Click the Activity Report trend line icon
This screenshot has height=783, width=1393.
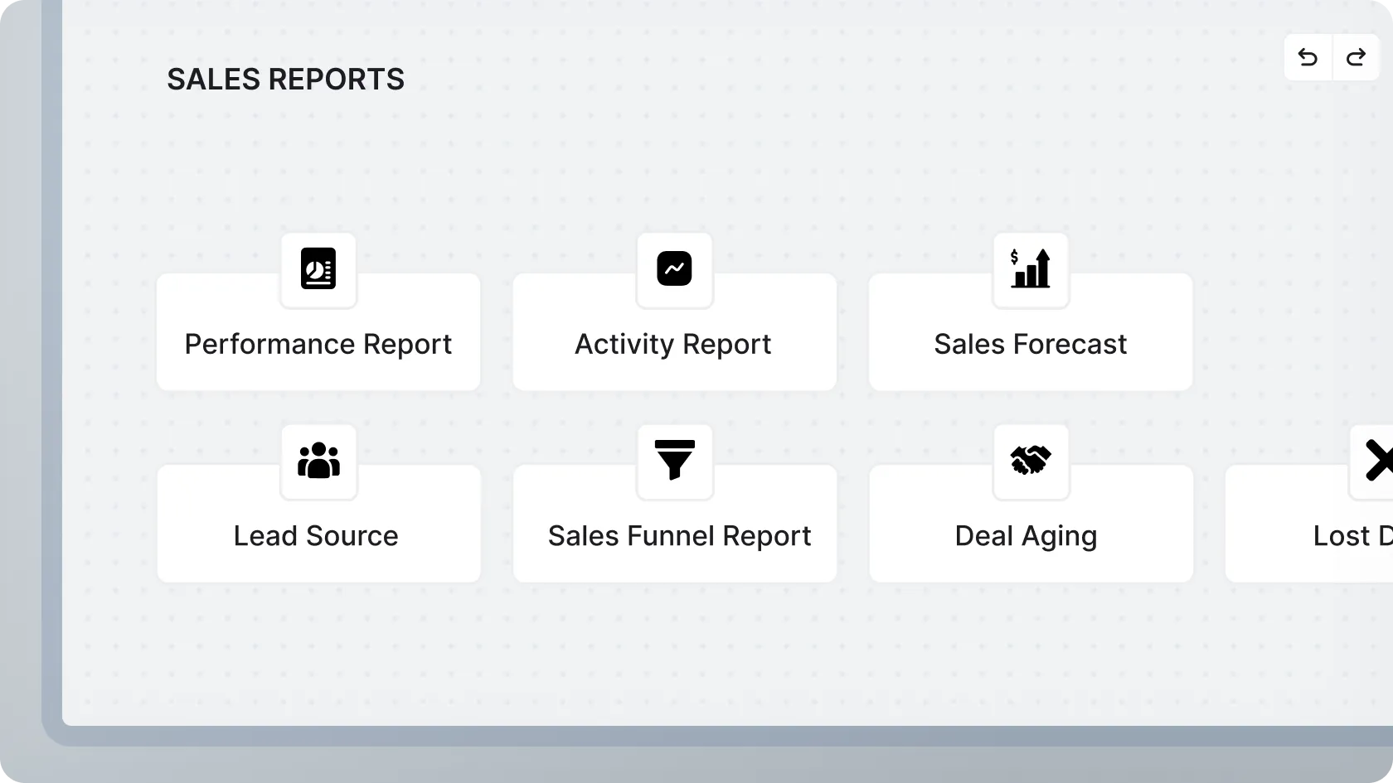tap(674, 269)
